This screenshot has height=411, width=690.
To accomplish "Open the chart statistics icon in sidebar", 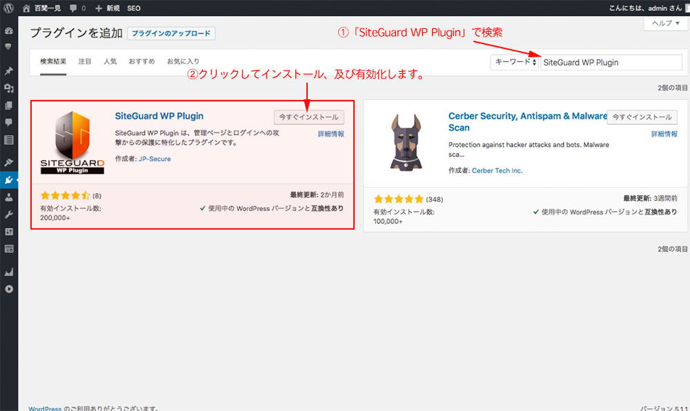I will click(x=9, y=272).
